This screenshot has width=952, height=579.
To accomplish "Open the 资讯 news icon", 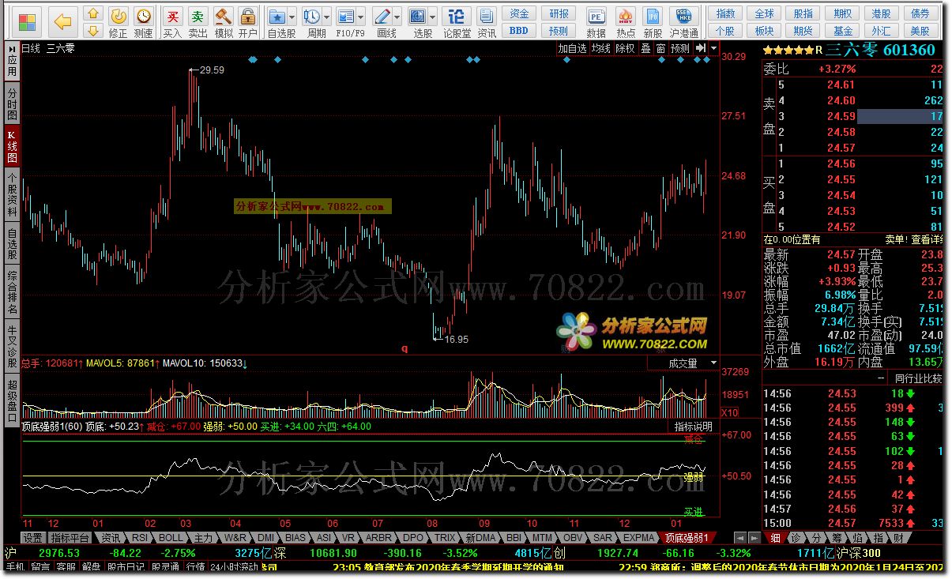I will click(x=487, y=21).
